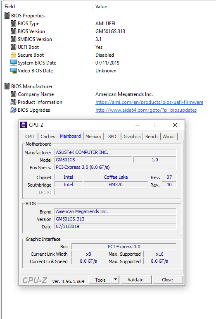Viewport: 216px width, 319px height.
Task: Click the Graphic Interface Bus field
Action: tap(124, 247)
